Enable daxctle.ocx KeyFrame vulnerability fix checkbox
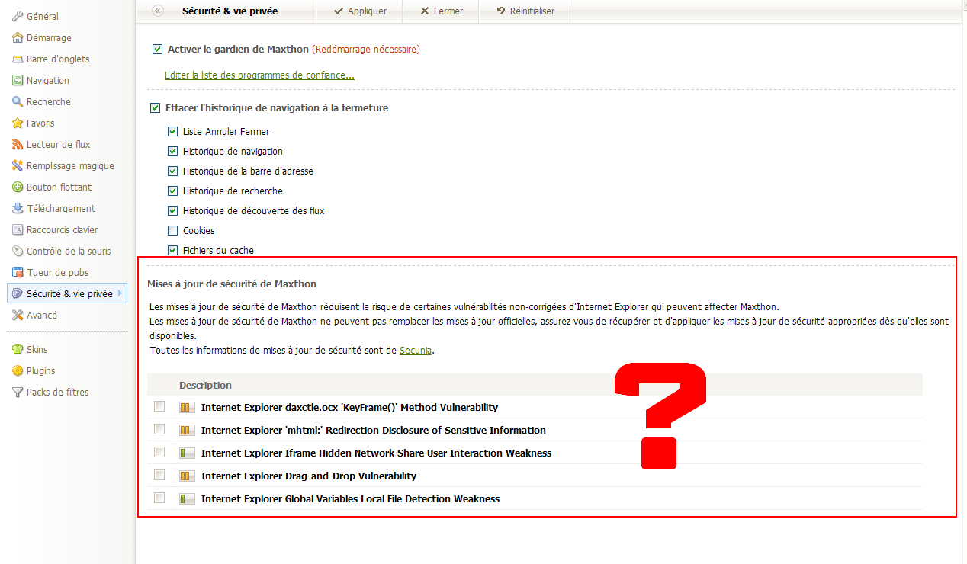Image resolution: width=967 pixels, height=564 pixels. click(x=159, y=407)
